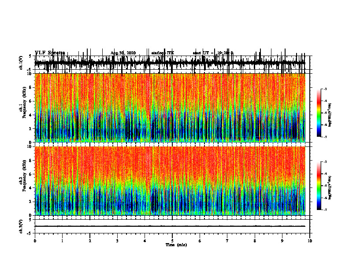349x270 pixels.
Task: Click the ch.1 color scale bar
Action: point(319,113)
